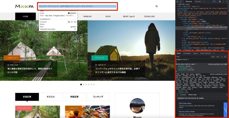229x118 pixels.
Task: Close the DevTools panel
Action: 227,1
